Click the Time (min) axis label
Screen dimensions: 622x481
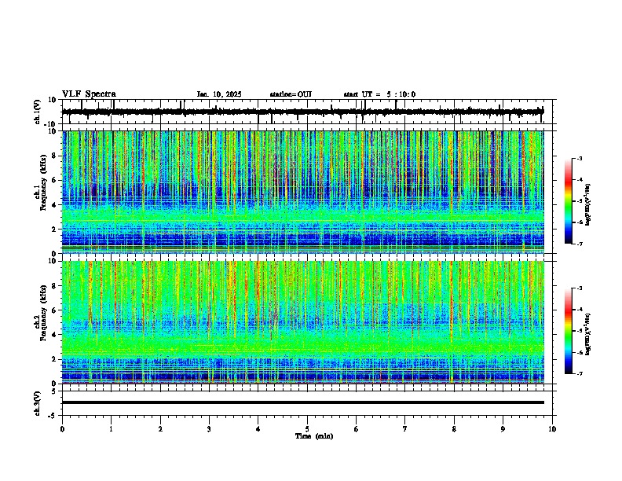tap(314, 436)
